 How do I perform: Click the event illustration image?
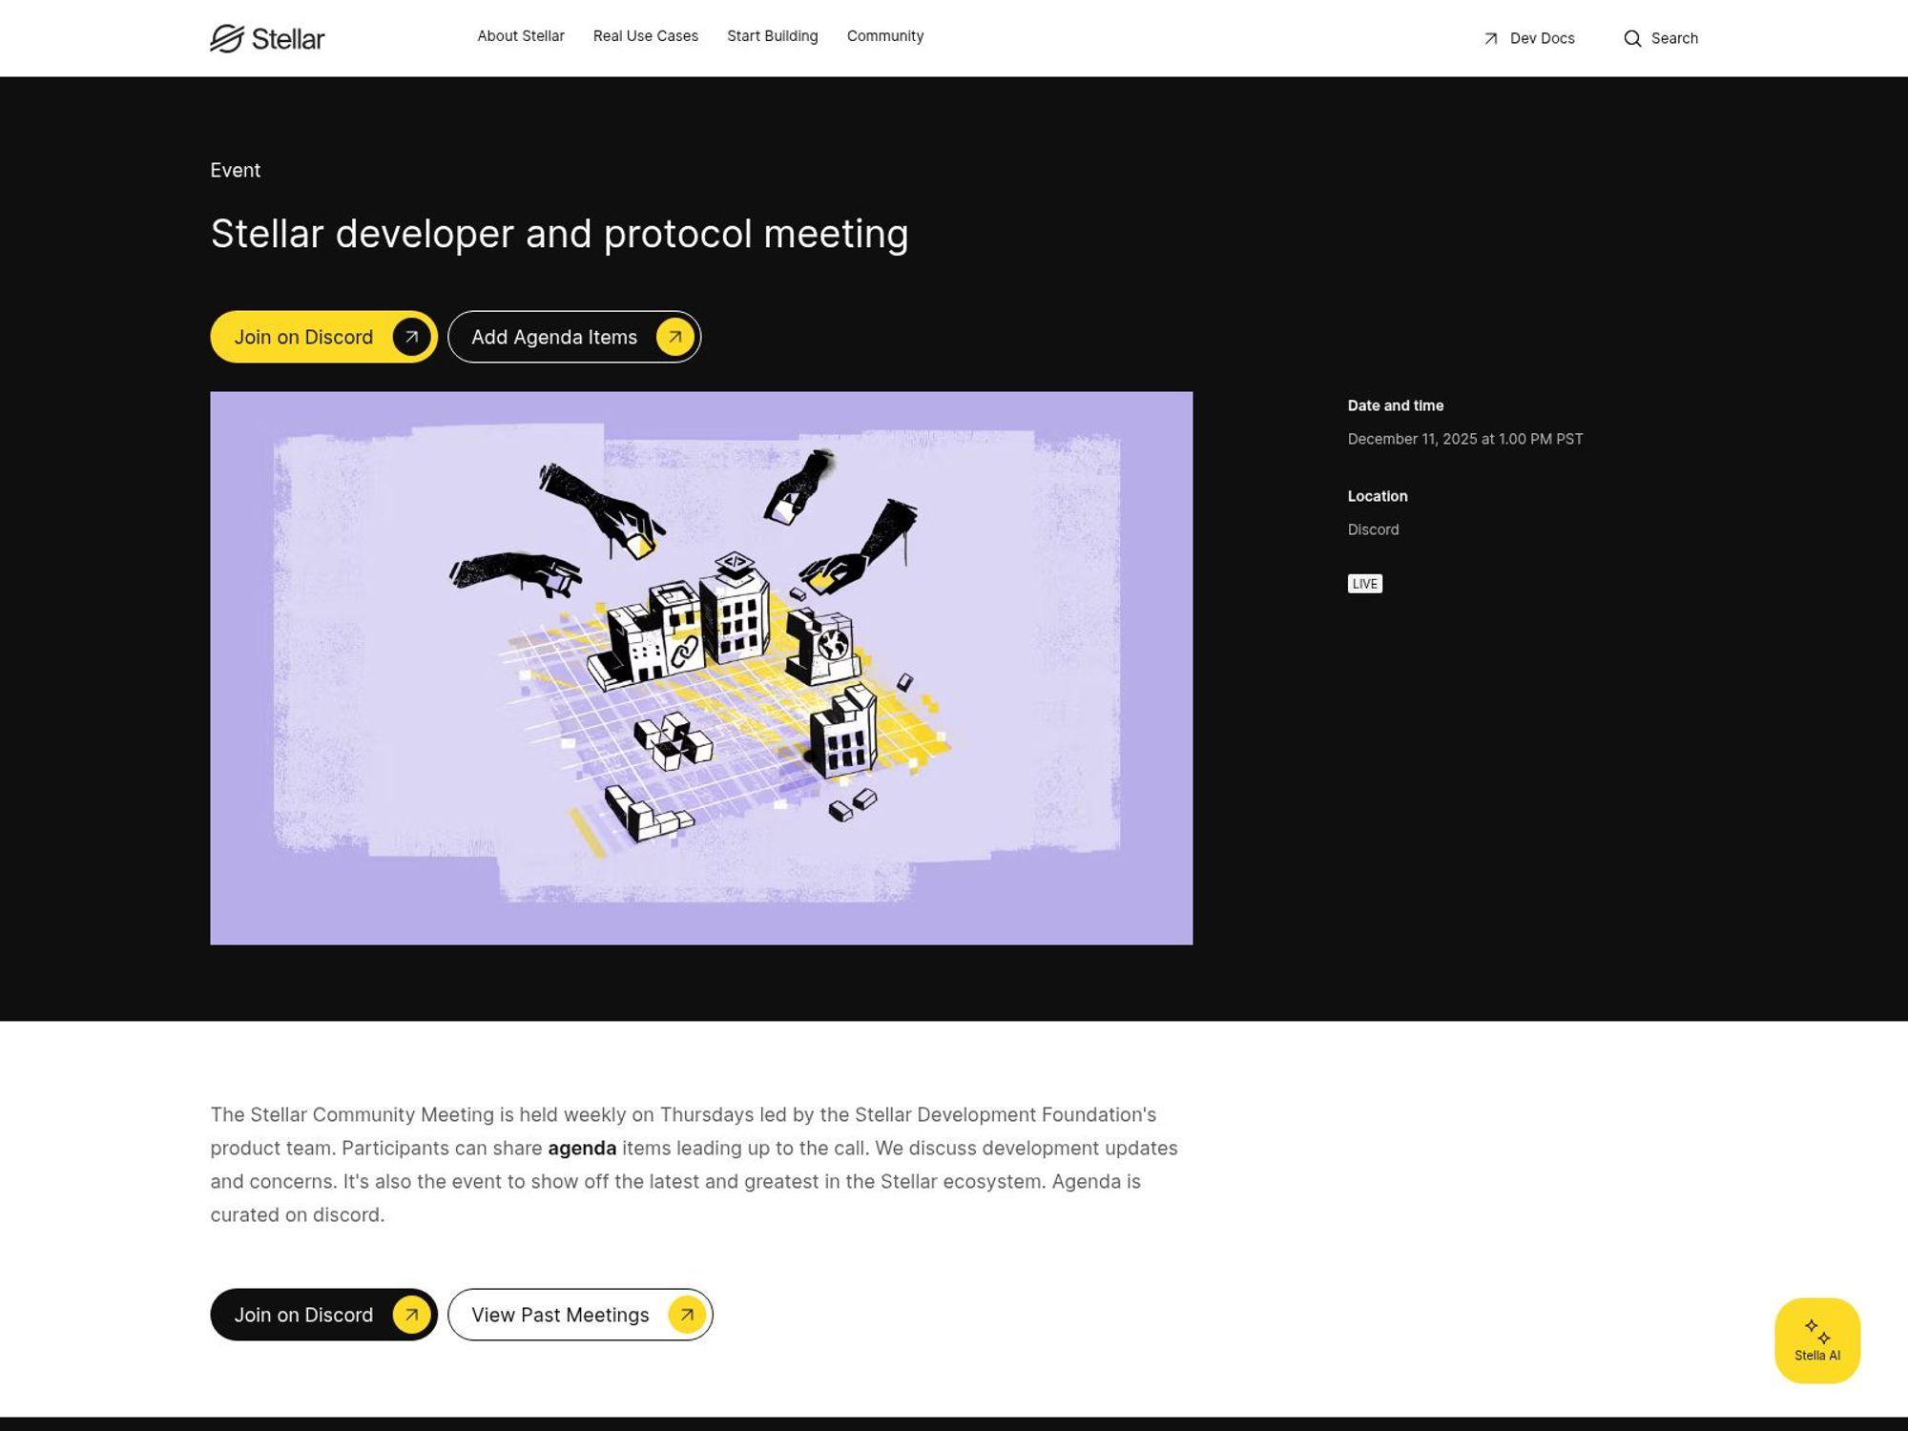pos(701,666)
